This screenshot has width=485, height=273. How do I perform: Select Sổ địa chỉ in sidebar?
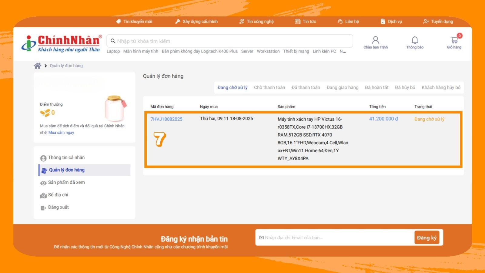coord(58,195)
